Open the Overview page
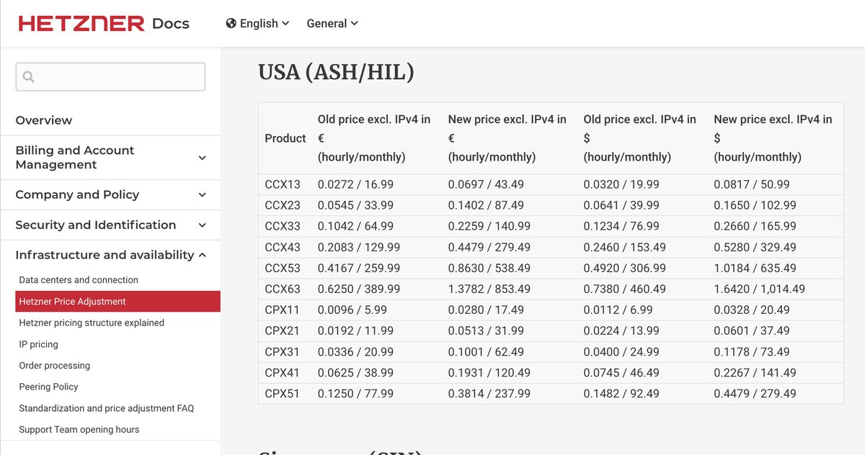 coord(44,120)
